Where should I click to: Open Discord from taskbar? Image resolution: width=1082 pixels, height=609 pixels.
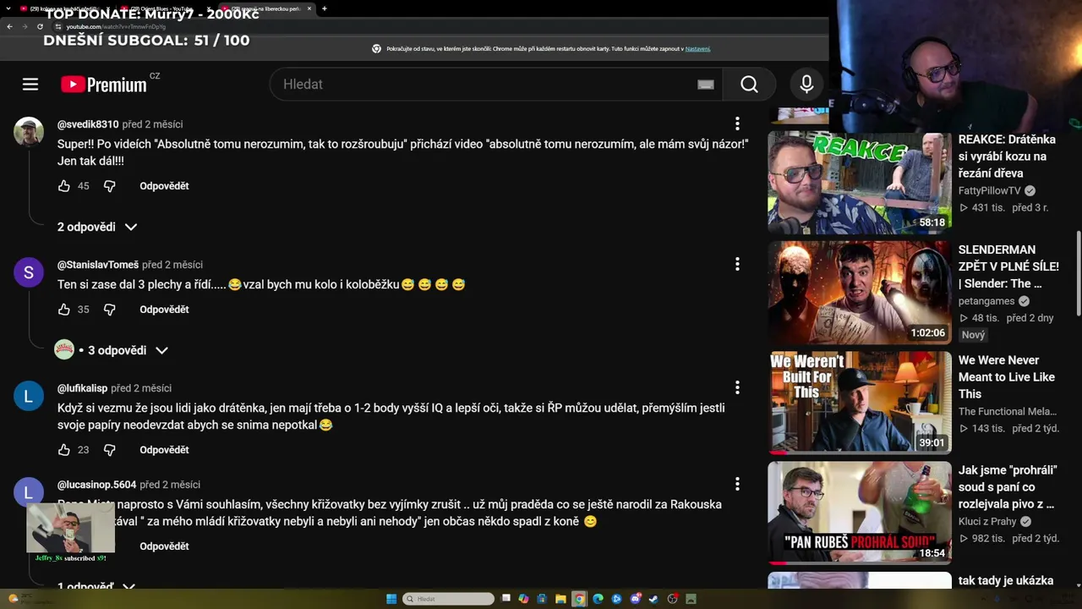(x=635, y=599)
